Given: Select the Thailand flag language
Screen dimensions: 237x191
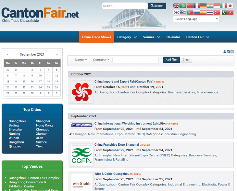Looking at the screenshot, I should [x=210, y=12].
